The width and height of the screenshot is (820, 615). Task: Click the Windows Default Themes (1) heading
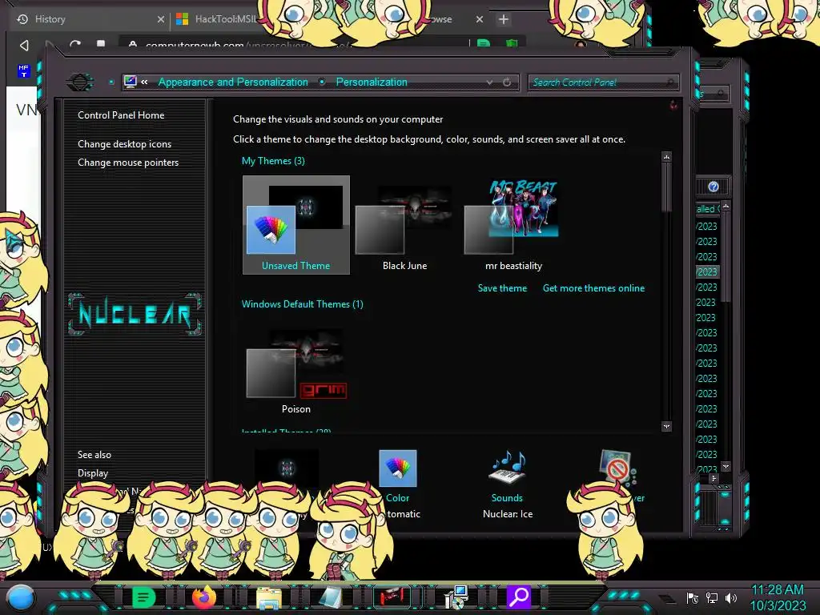click(302, 303)
